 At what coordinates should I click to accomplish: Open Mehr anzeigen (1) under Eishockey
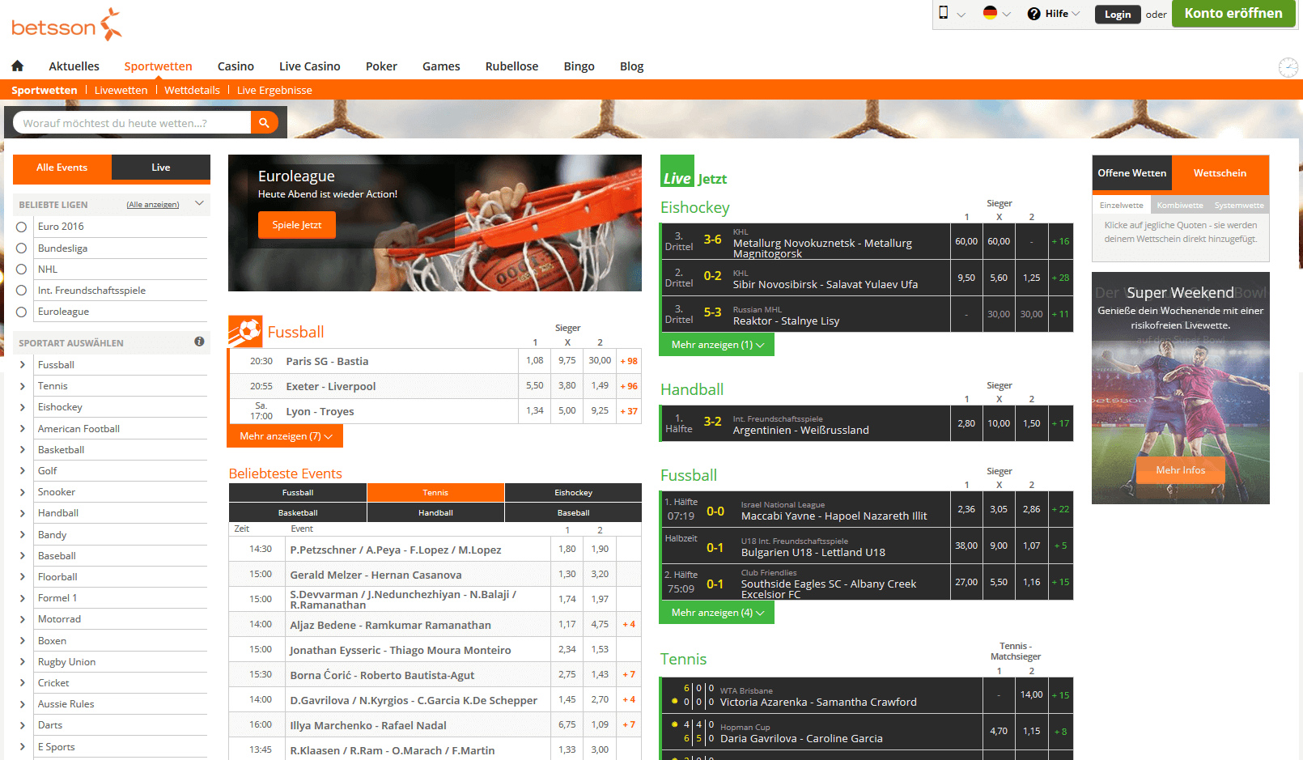click(x=717, y=345)
